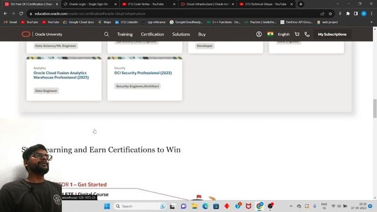
Task: Click the Oracle University search icon
Action: pos(106,34)
